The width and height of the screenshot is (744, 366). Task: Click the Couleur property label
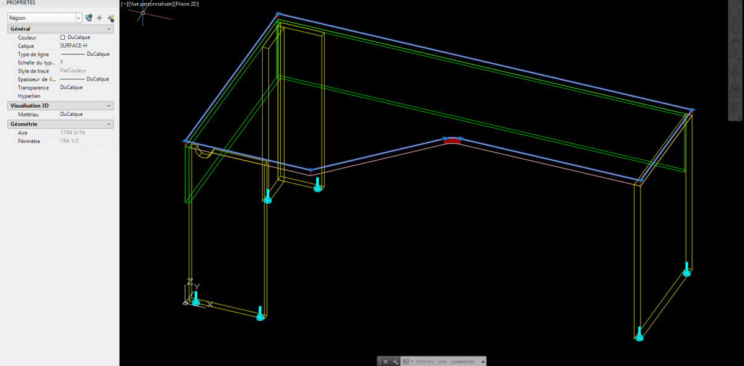[27, 38]
